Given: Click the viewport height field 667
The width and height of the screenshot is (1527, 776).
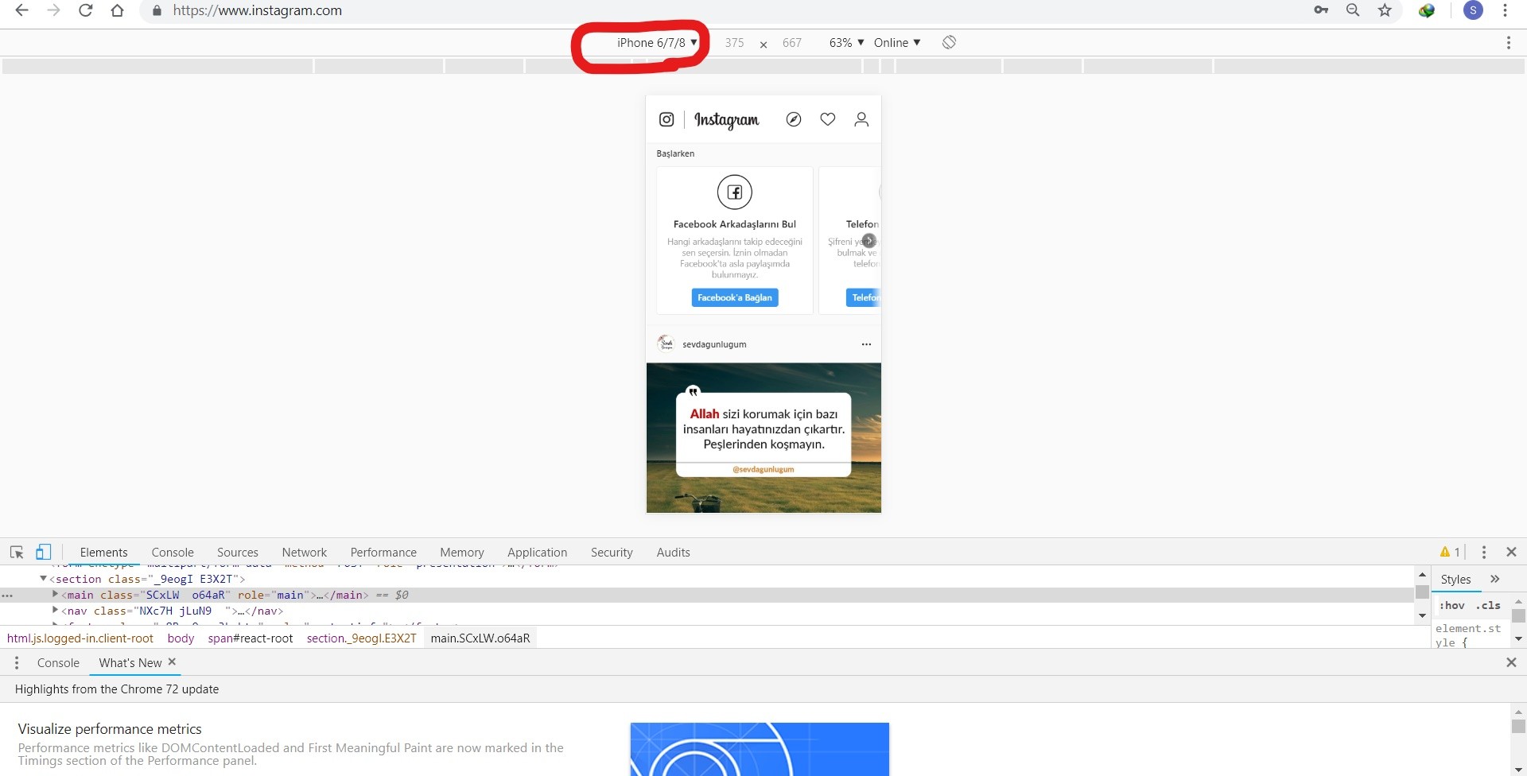Looking at the screenshot, I should [x=792, y=43].
